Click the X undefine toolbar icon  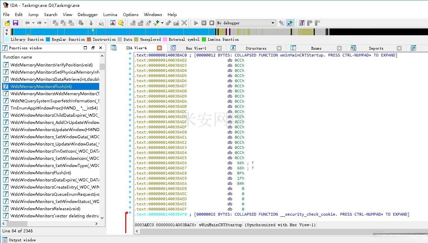(x=184, y=23)
